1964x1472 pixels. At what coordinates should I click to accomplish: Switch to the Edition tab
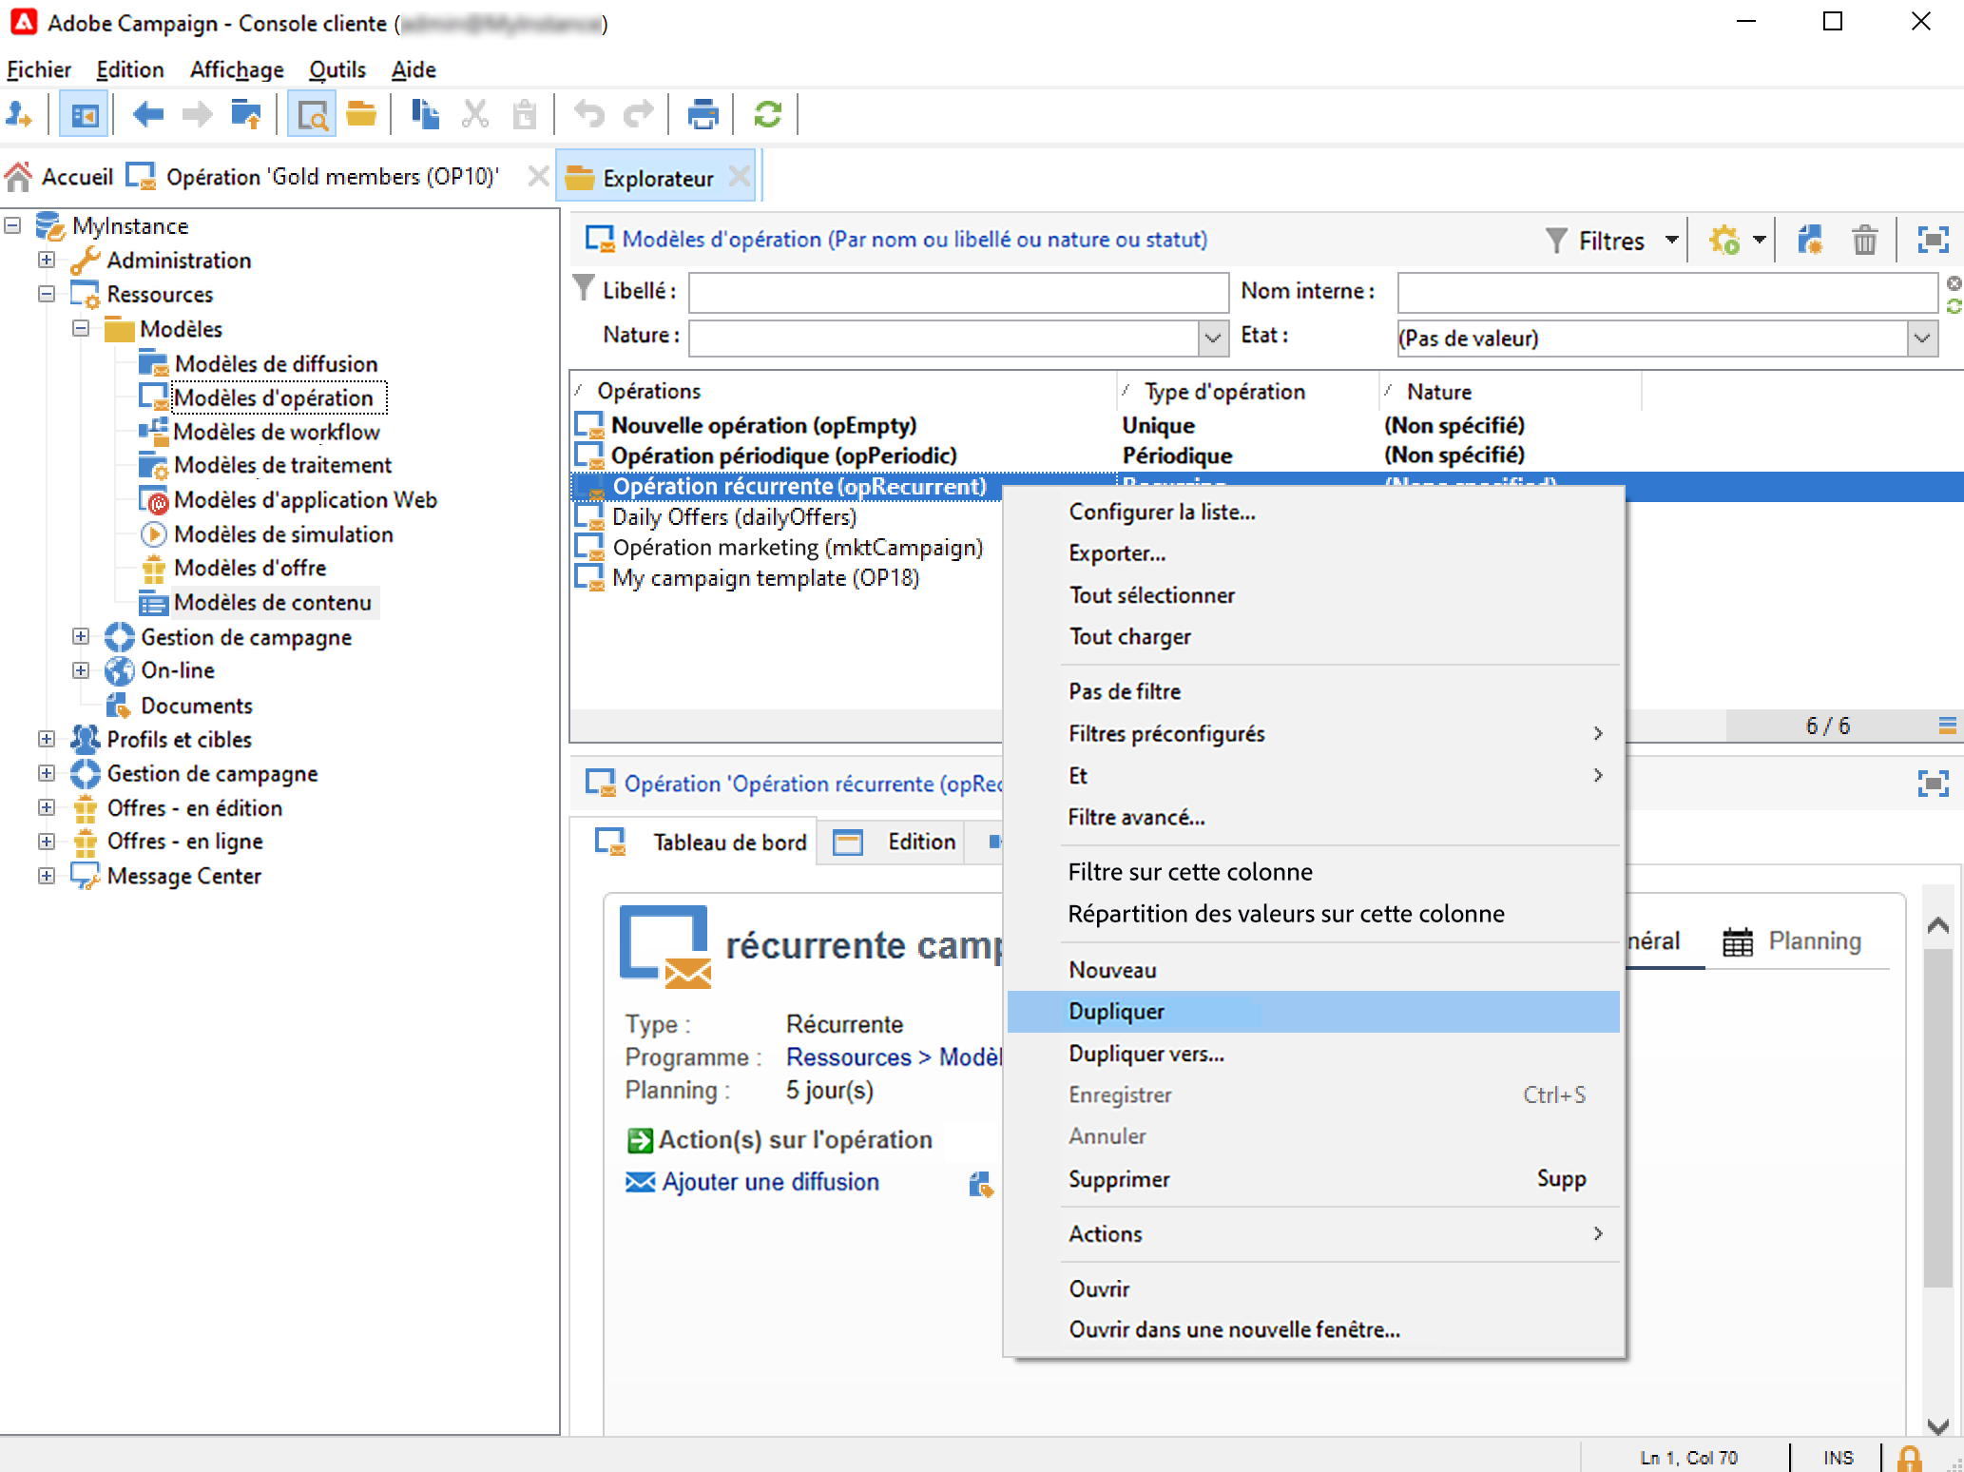point(920,842)
